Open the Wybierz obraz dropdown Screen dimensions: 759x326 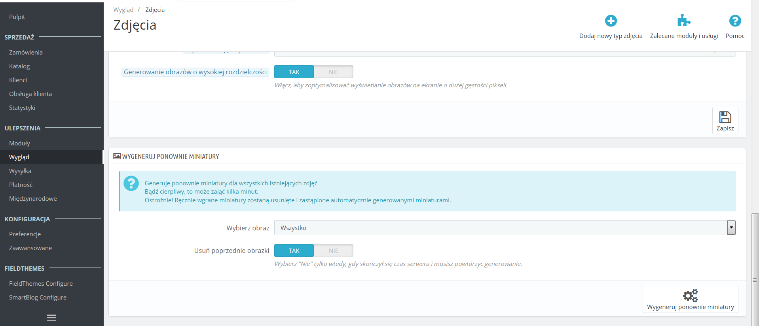pos(505,228)
